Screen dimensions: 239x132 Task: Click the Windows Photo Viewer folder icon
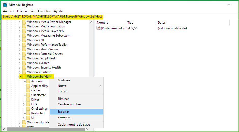click(24, 49)
